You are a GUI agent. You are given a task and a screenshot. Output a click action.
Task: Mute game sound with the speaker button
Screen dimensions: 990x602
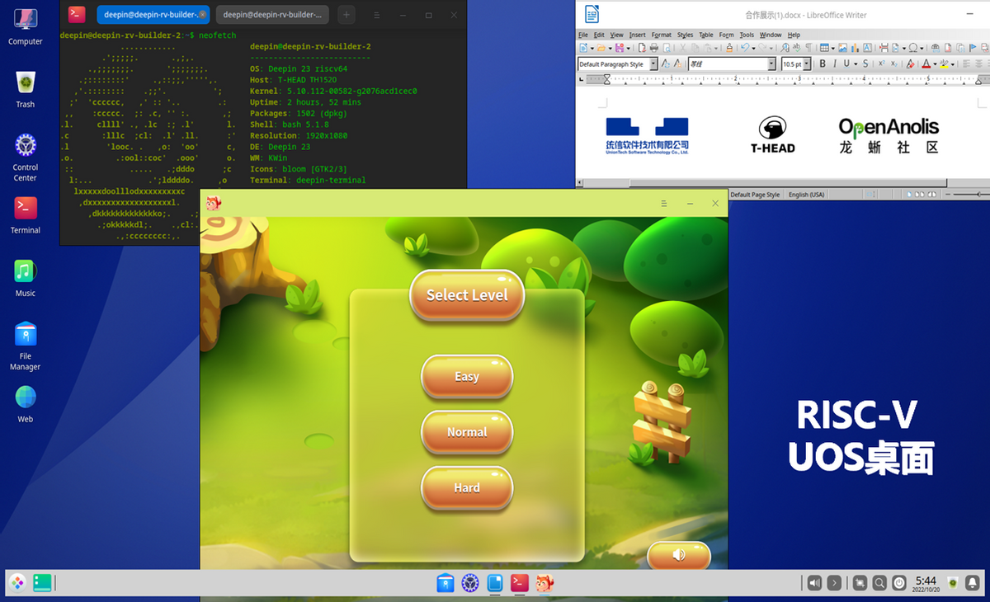pos(678,556)
